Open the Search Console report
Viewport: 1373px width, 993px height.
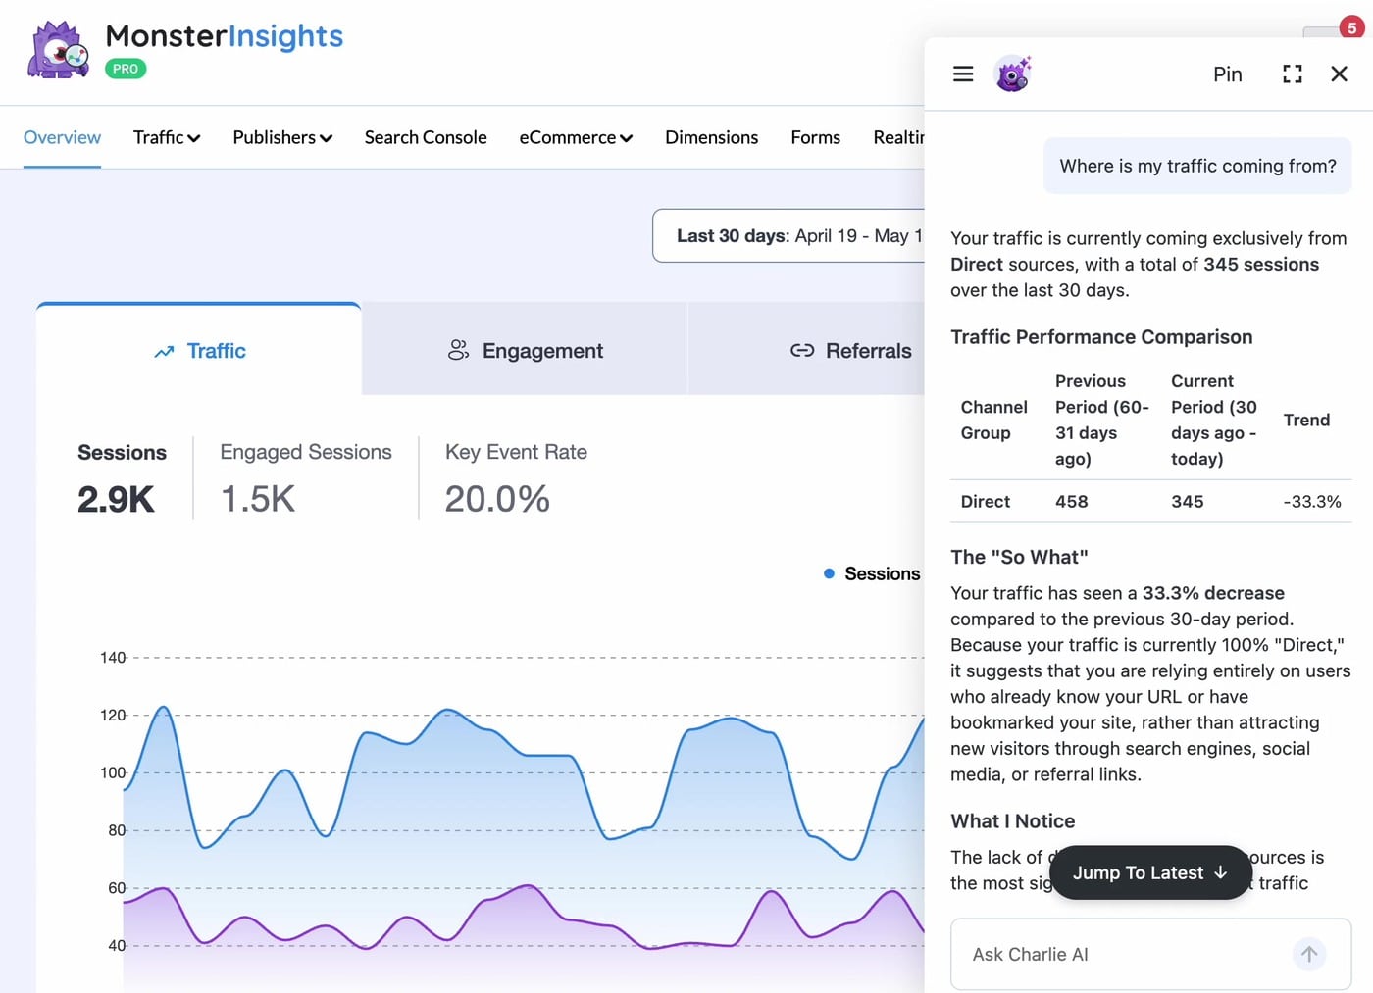[x=426, y=137]
